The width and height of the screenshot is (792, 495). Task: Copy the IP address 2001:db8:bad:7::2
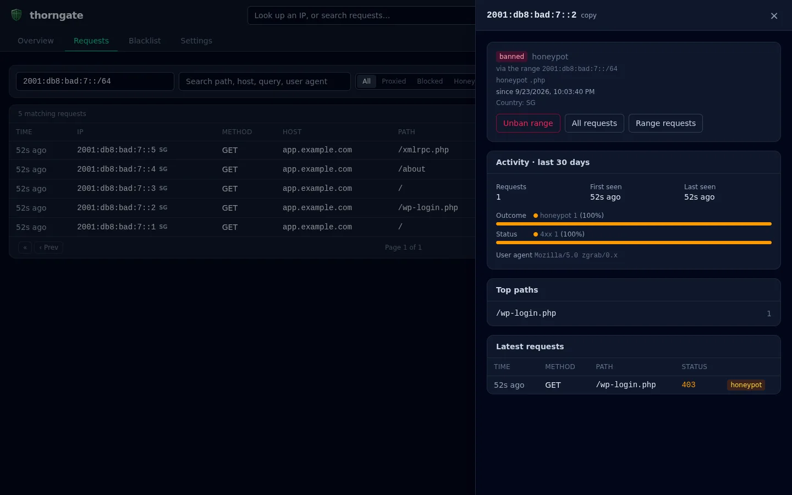point(588,15)
